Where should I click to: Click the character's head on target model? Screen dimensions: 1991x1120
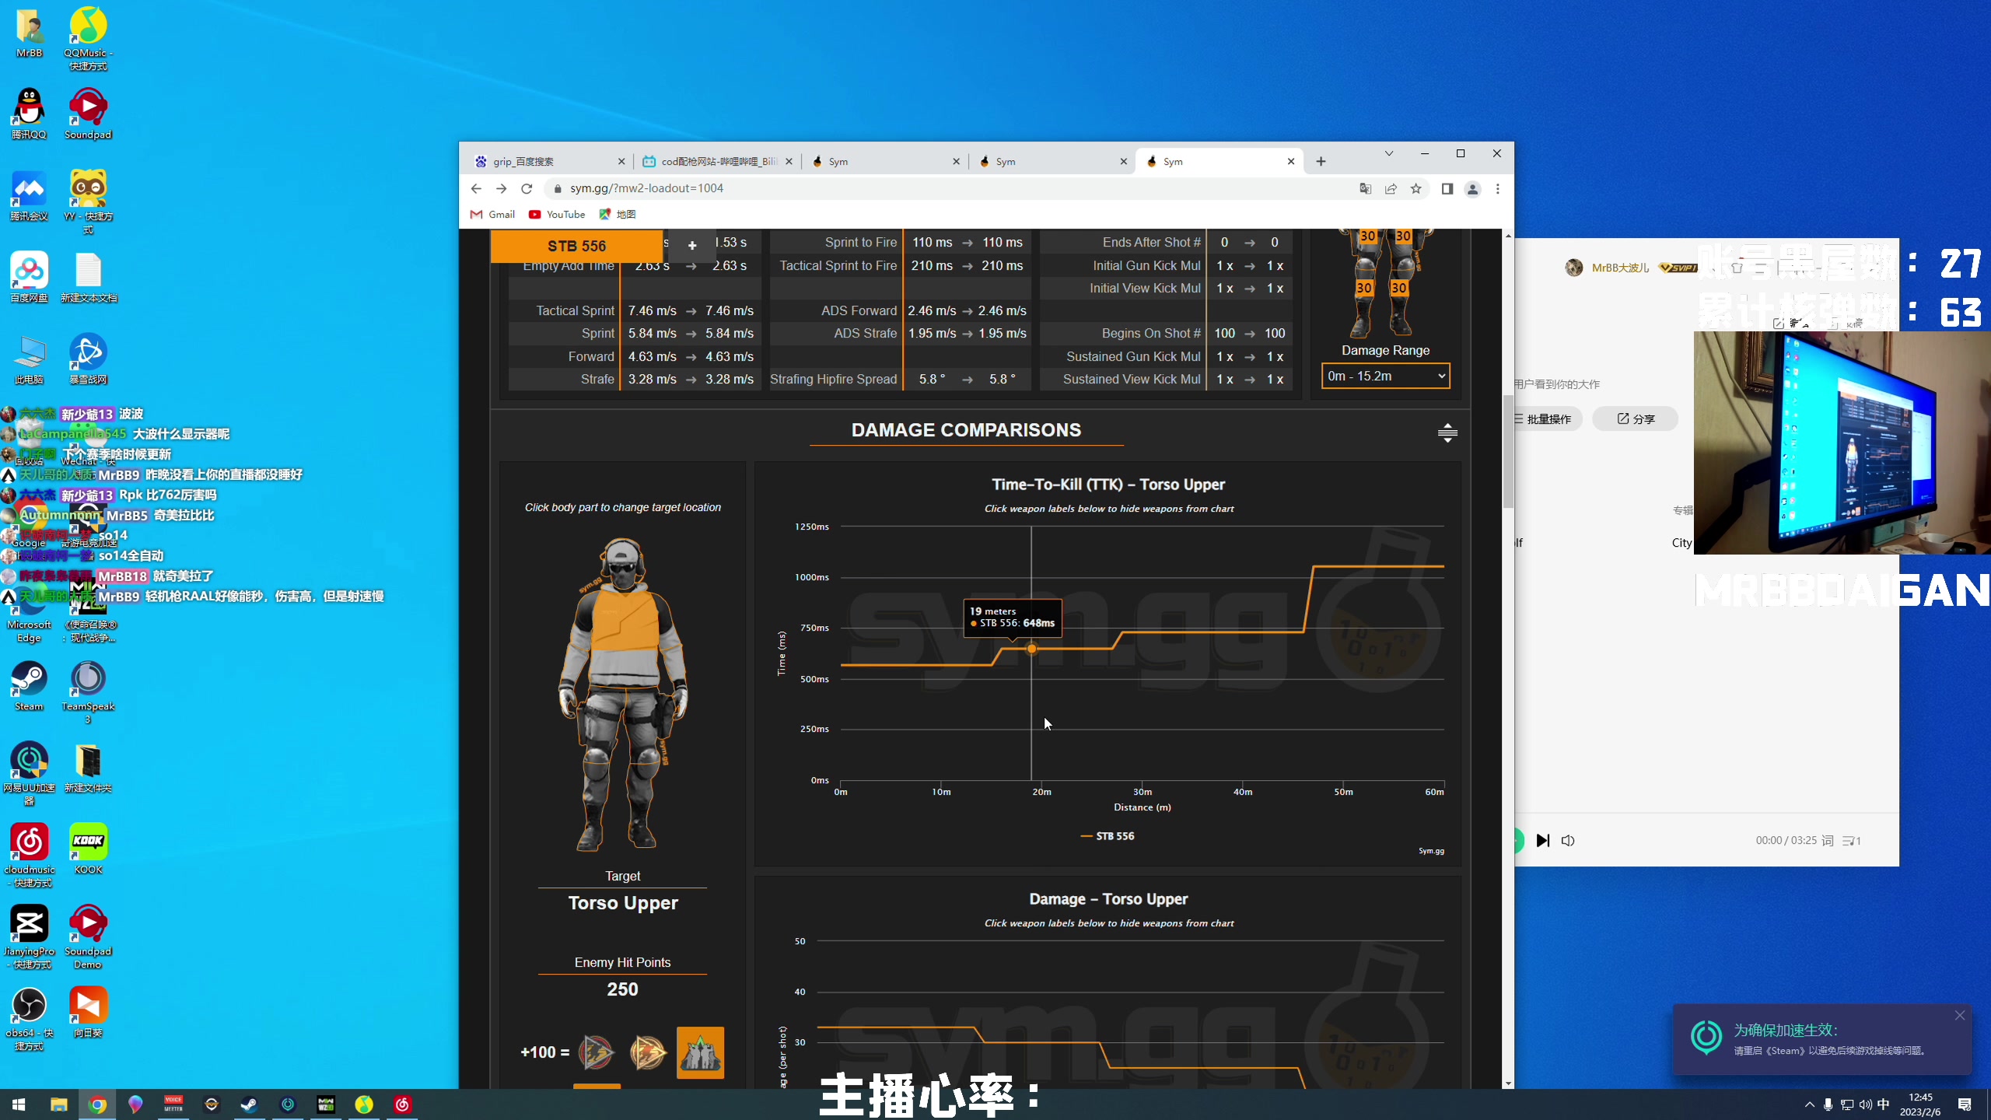[x=622, y=565]
